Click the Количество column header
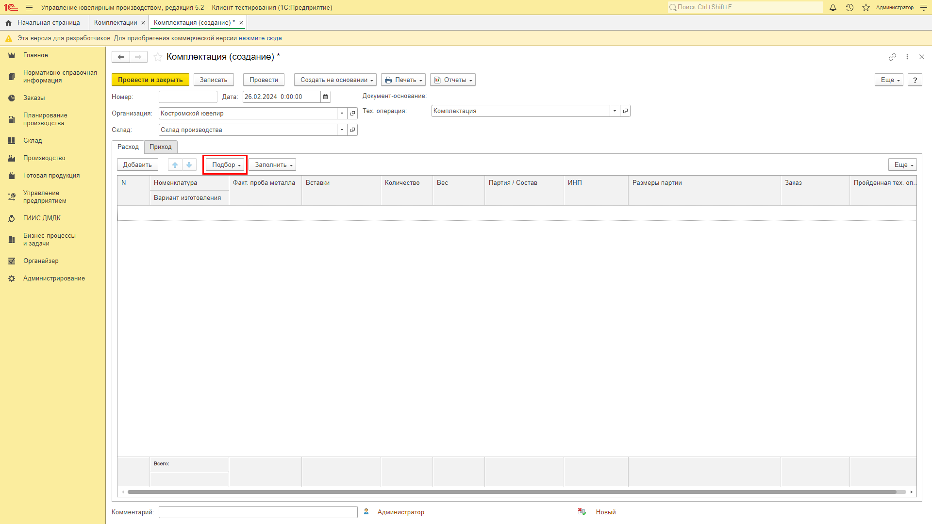Image resolution: width=932 pixels, height=524 pixels. click(407, 190)
